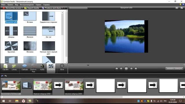Open the More tools tab
Viewport: 185px width, 104px height.
[62, 67]
